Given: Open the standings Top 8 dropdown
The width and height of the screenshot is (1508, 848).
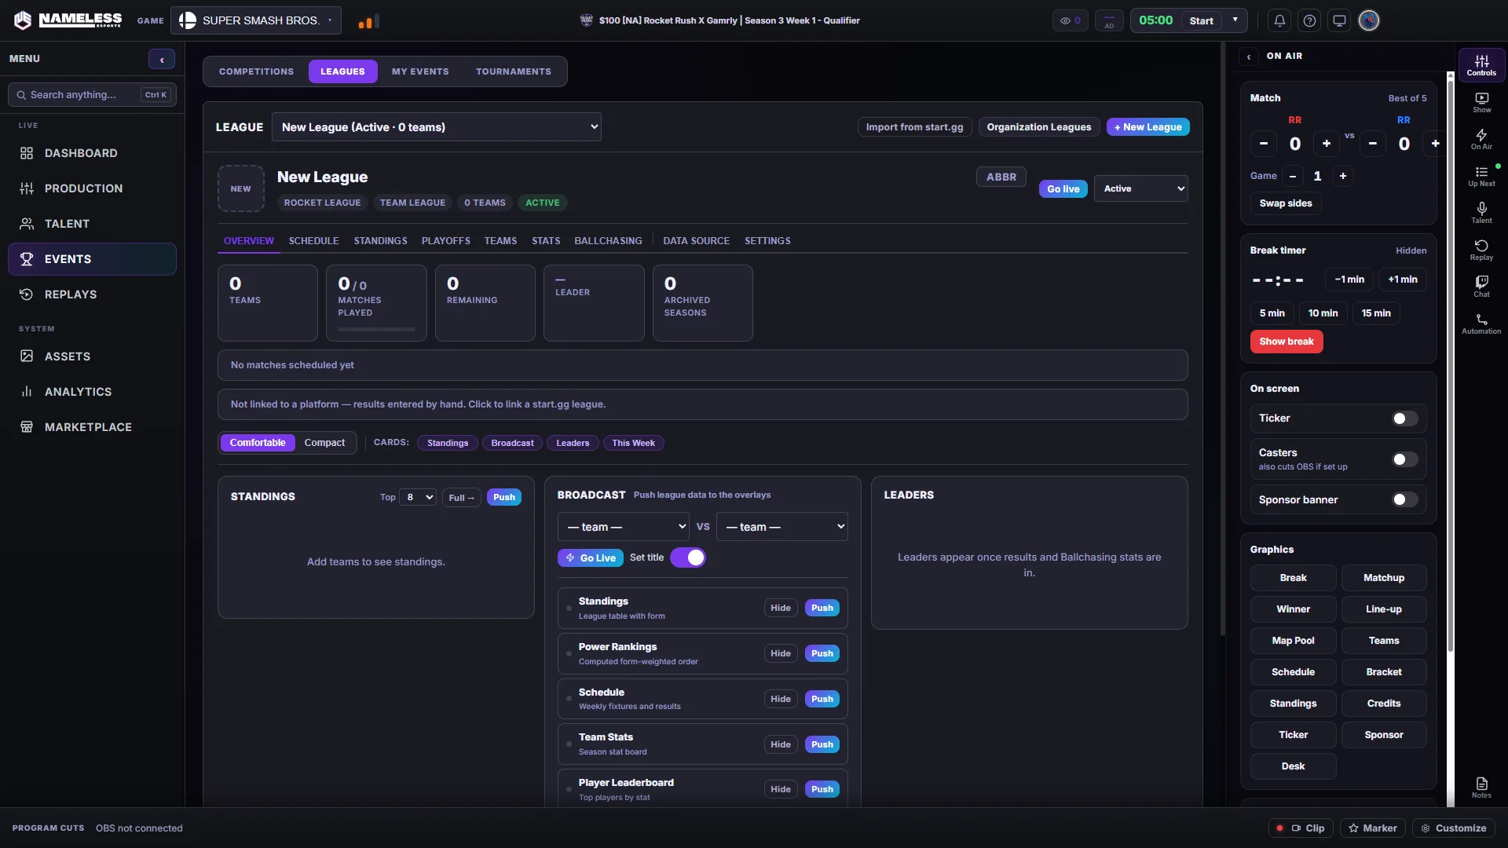Looking at the screenshot, I should coord(418,497).
